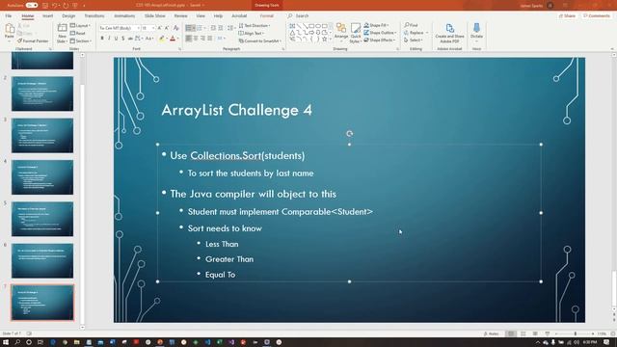Open Shape Effects menu

coord(379,40)
